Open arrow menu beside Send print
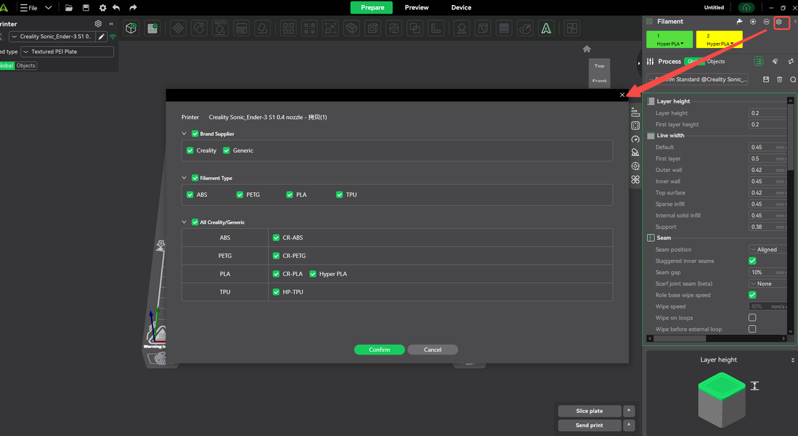The image size is (798, 436). (629, 425)
